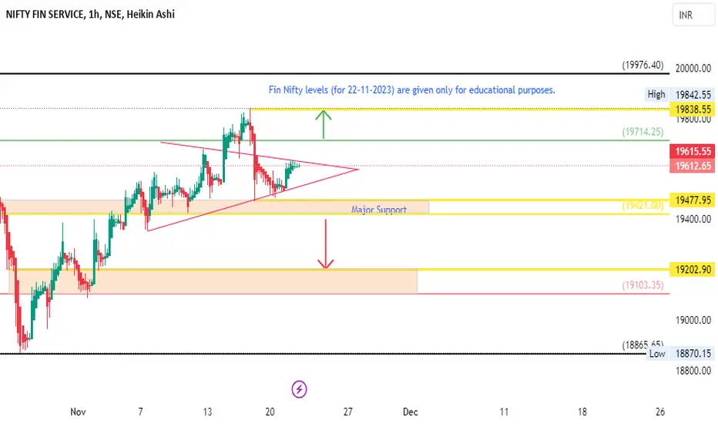Select the 19838.55 yellow price label
This screenshot has height=424, width=718.
(693, 109)
